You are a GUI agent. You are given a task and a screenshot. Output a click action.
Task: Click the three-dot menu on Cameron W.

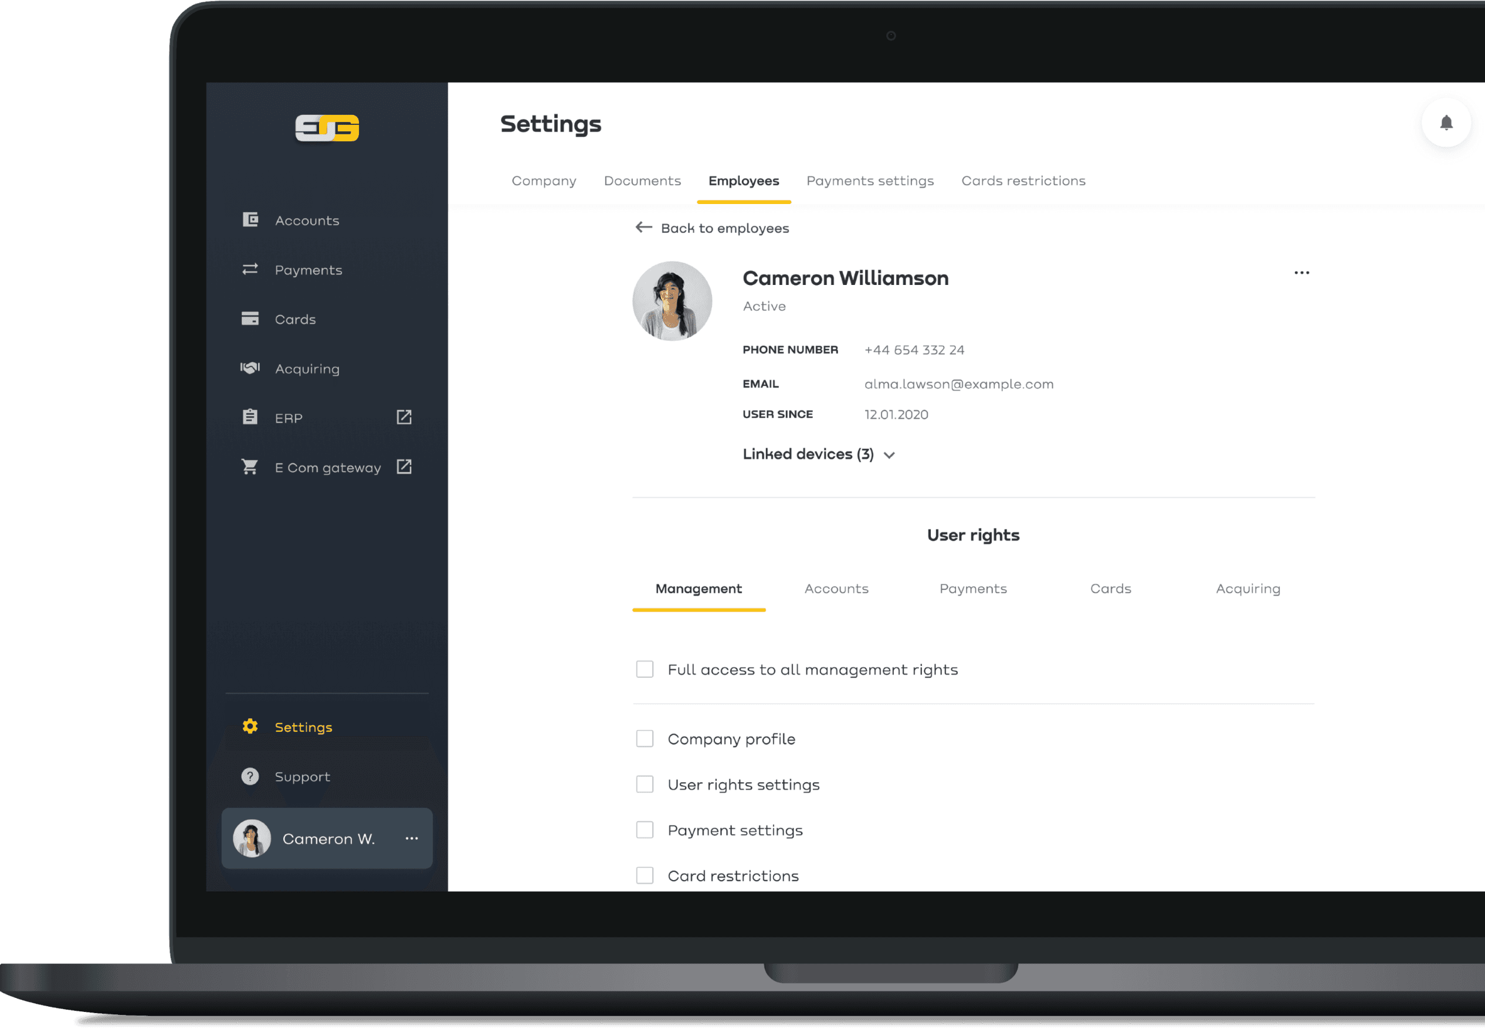(x=412, y=837)
